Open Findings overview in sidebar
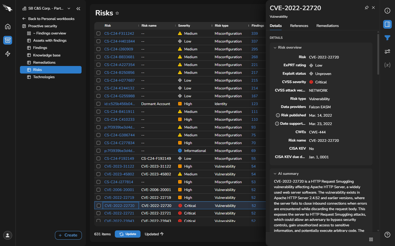 click(51, 33)
